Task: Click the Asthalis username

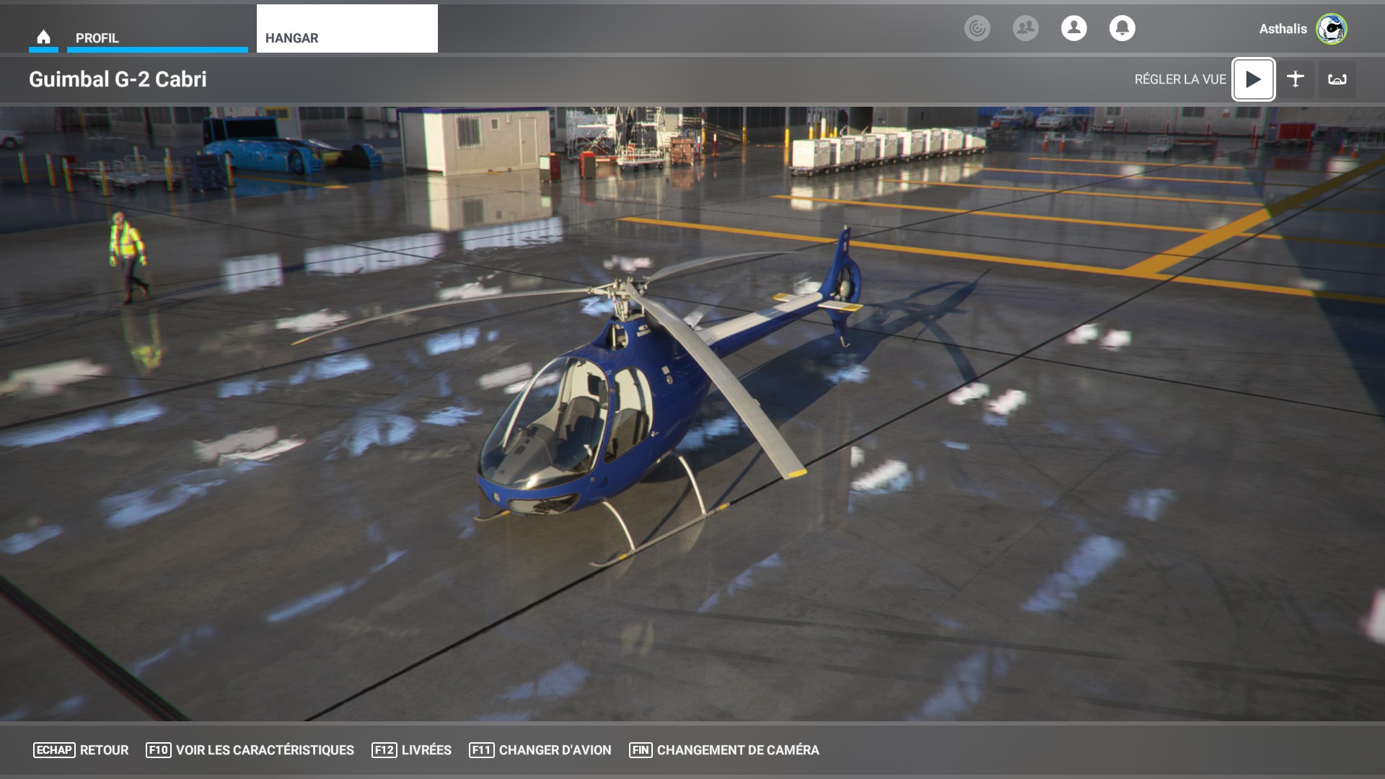Action: click(x=1282, y=29)
